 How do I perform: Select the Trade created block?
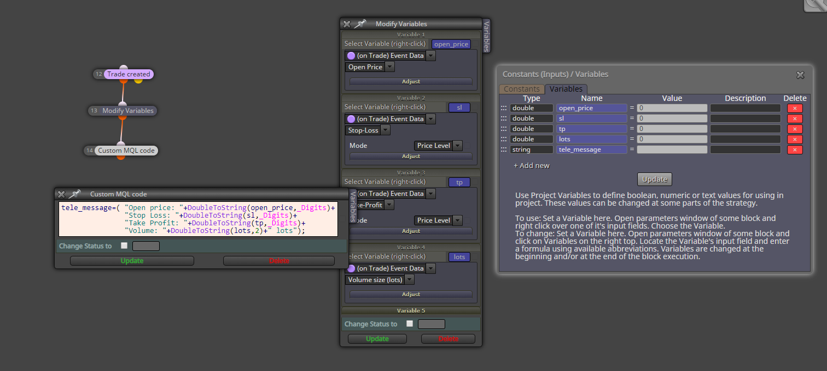(129, 74)
